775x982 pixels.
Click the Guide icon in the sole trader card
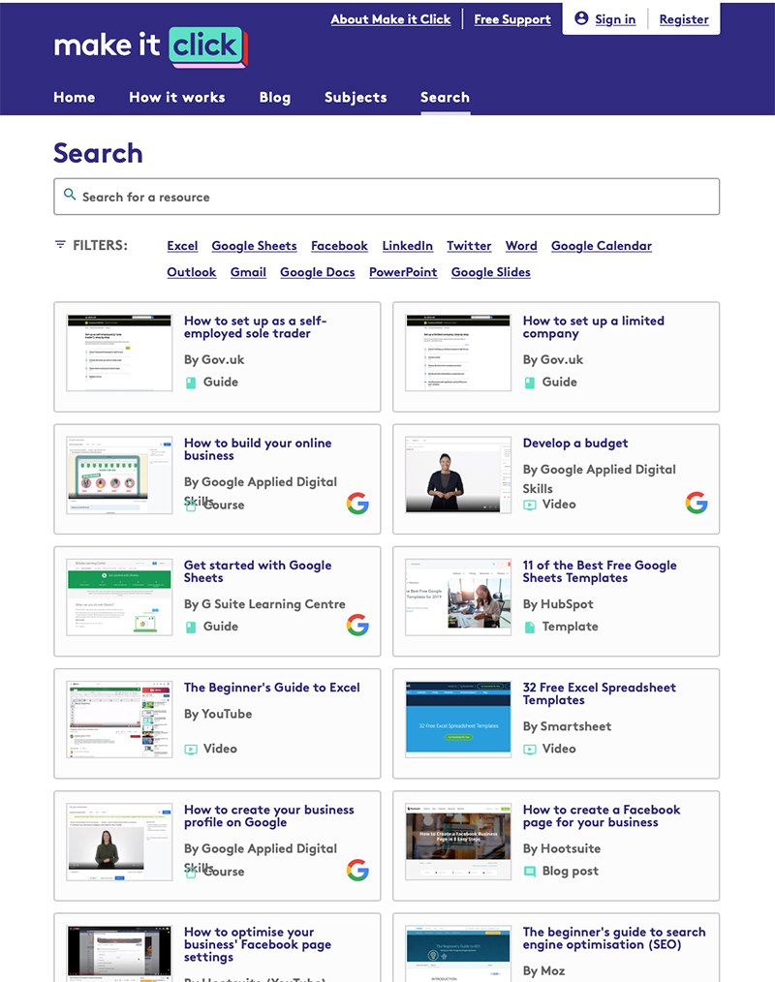pyautogui.click(x=191, y=383)
